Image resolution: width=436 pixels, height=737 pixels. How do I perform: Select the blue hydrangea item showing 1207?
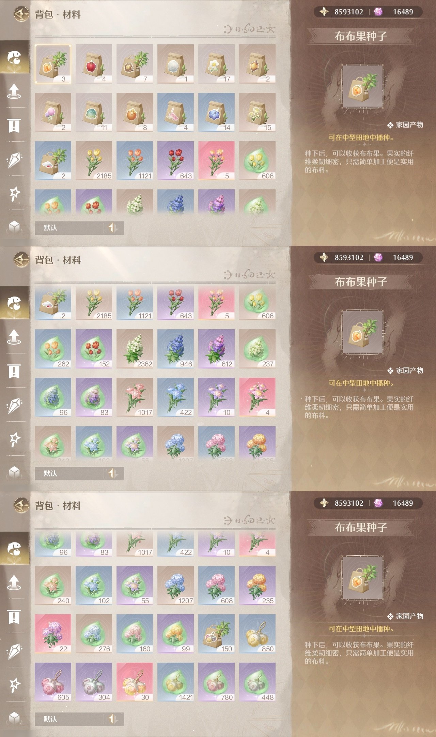[175, 586]
